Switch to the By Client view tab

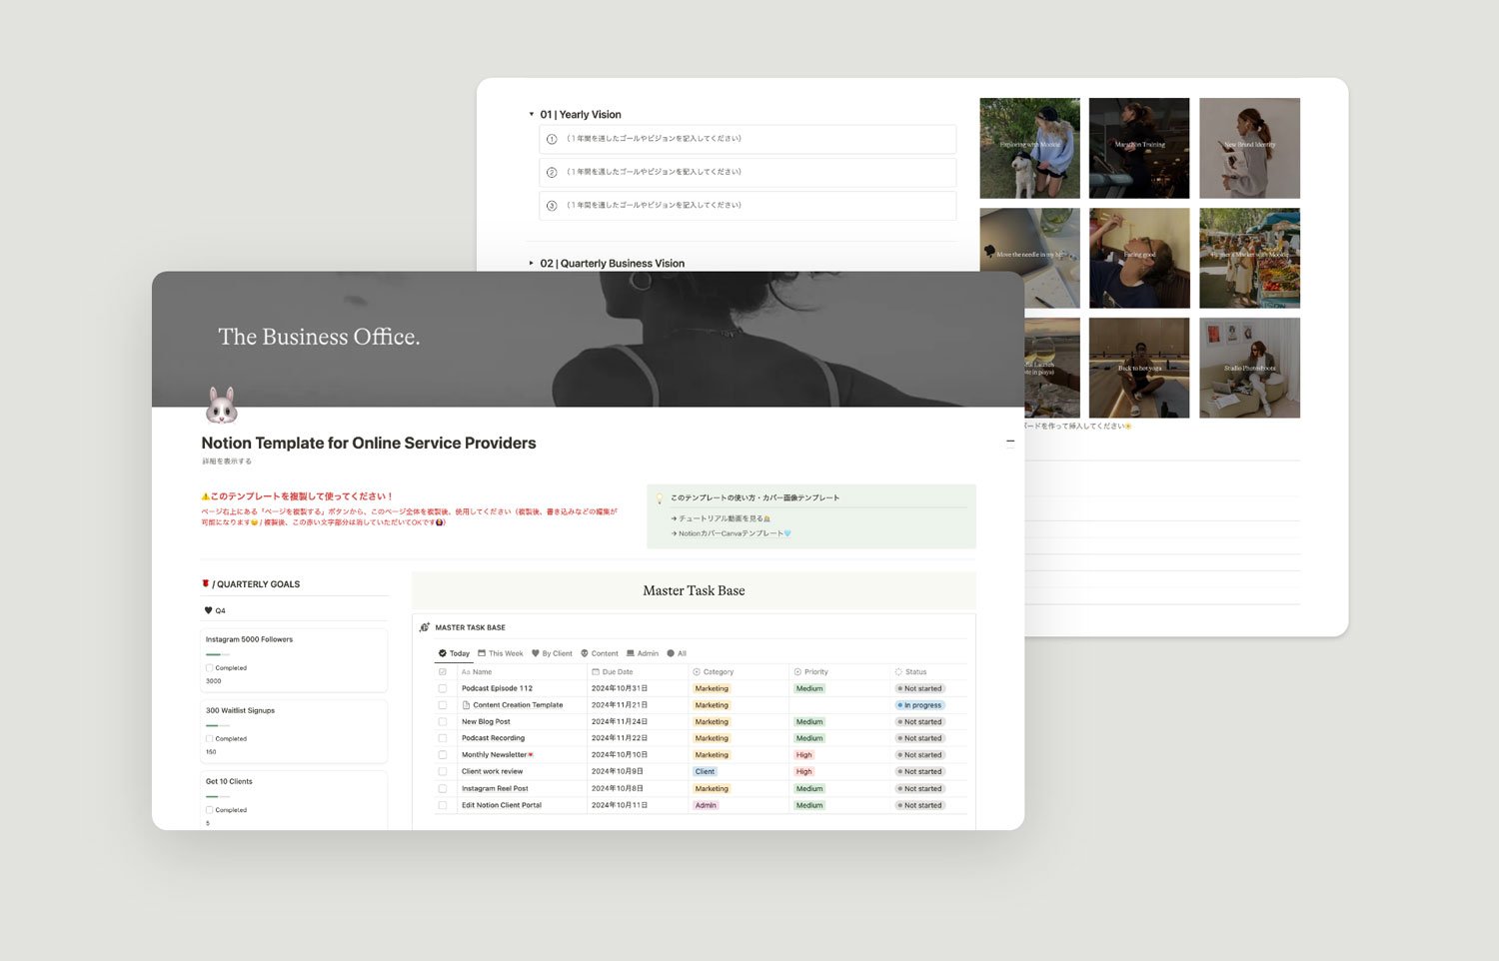coord(552,653)
